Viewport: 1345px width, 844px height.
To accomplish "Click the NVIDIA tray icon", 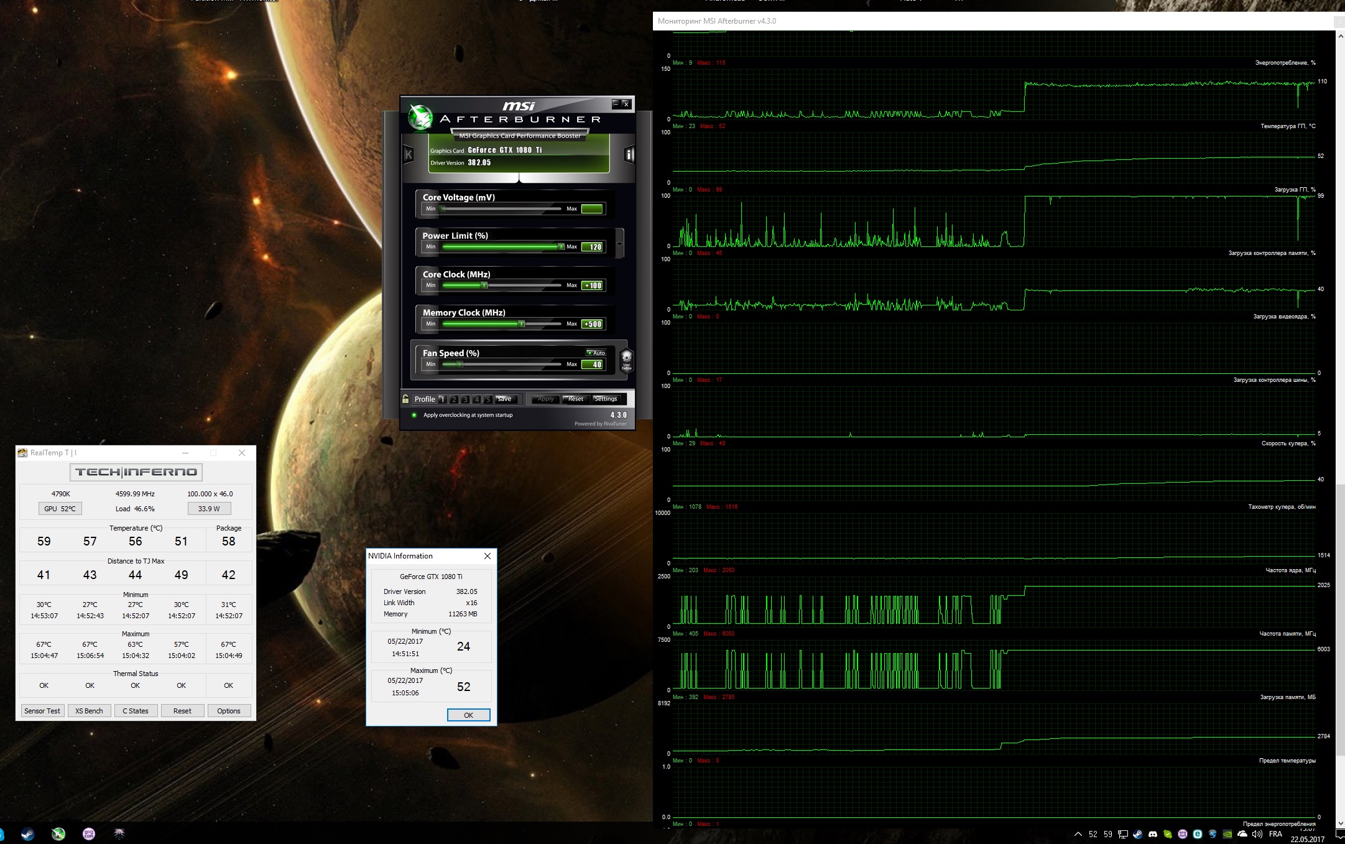I will click(x=1227, y=834).
